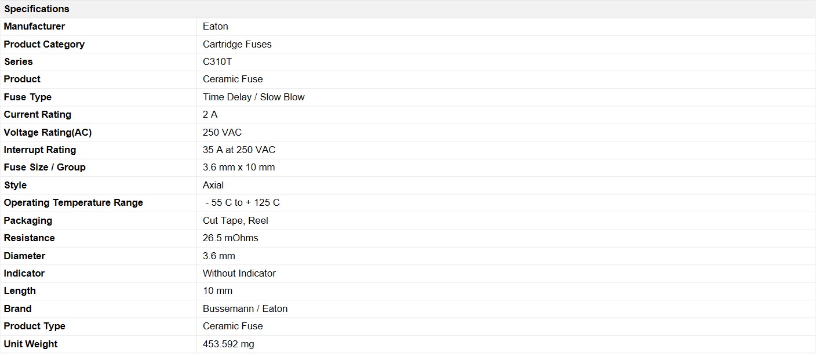Click the Bussemann / Eaton value
The height and width of the screenshot is (356, 816).
point(245,308)
